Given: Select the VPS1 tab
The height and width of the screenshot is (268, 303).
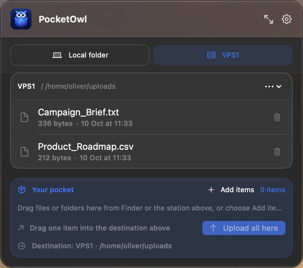Looking at the screenshot, I should 223,55.
